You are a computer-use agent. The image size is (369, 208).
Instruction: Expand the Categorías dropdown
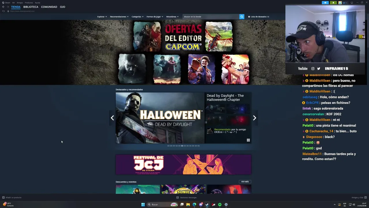(x=138, y=17)
